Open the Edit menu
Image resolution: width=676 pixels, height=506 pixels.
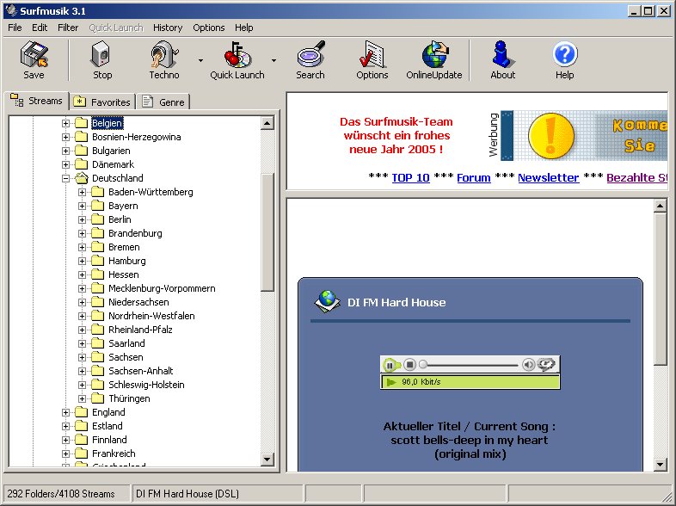point(40,28)
